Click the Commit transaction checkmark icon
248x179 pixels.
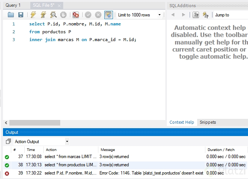coord(88,15)
